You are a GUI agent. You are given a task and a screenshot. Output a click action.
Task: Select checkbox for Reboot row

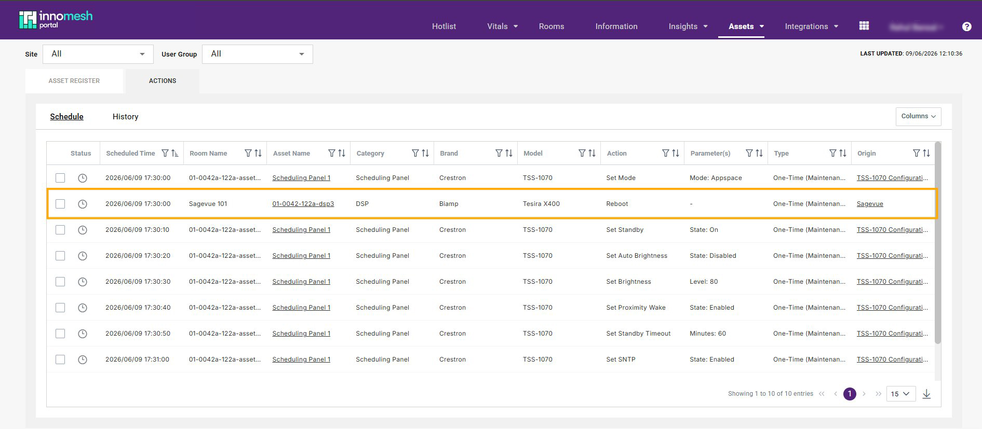click(x=60, y=204)
